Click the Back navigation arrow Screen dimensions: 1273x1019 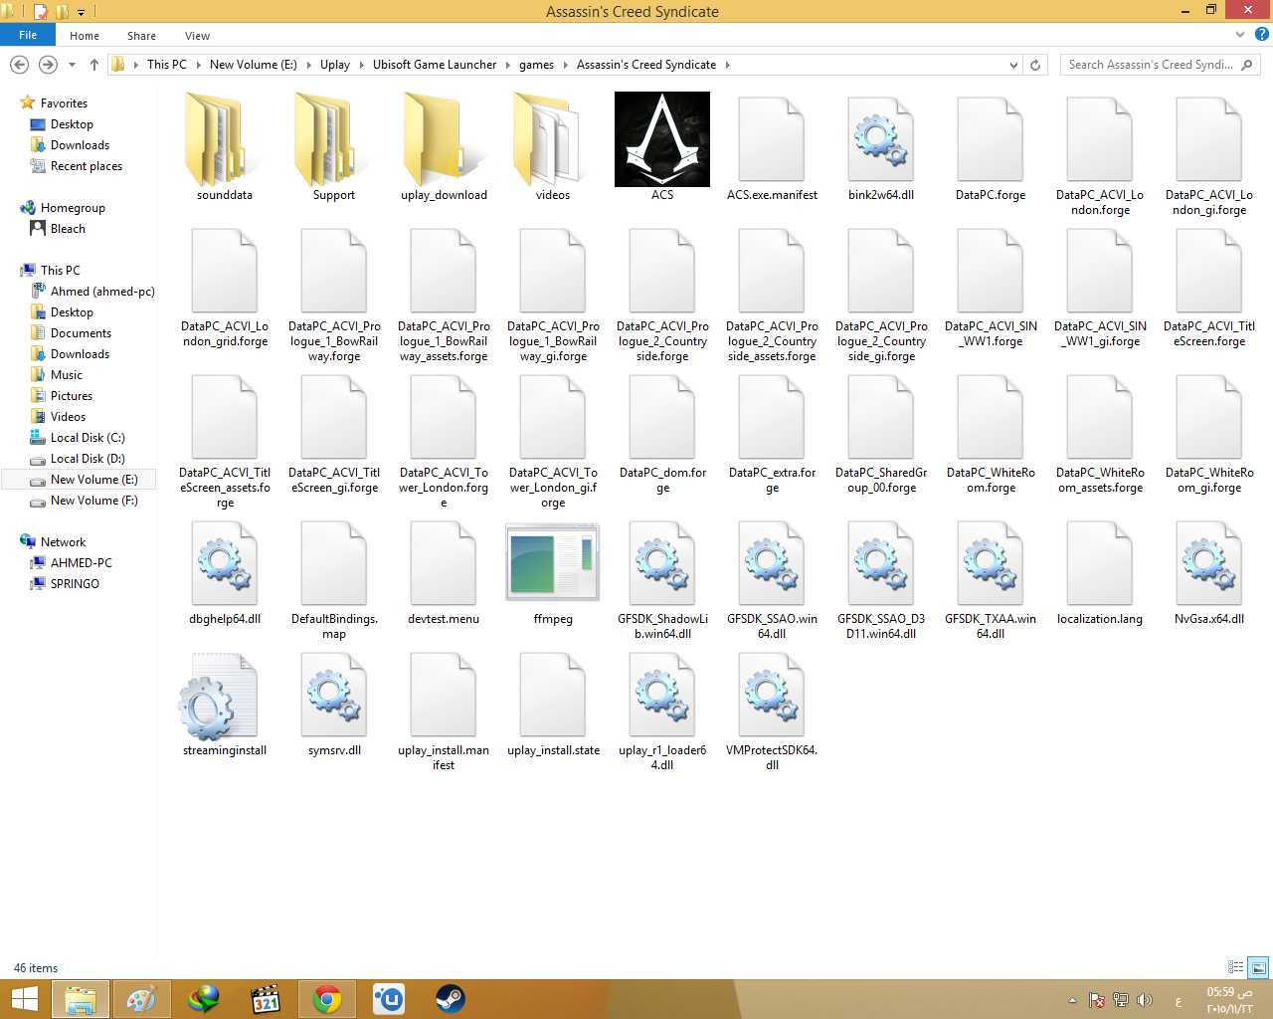[19, 65]
